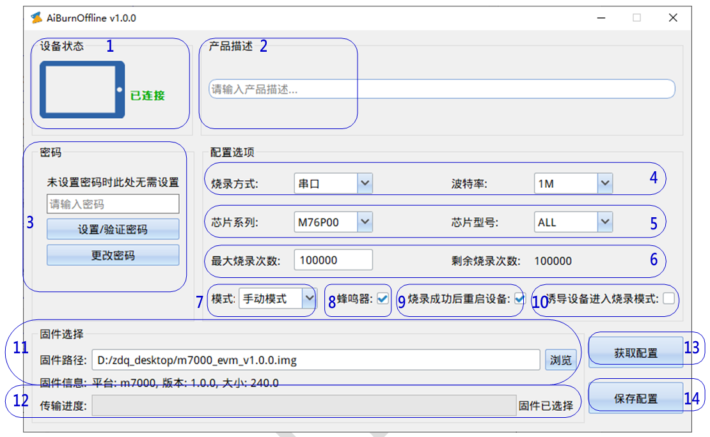The height and width of the screenshot is (437, 710).
Task: Click the 传输进度 progress bar
Action: (x=303, y=405)
